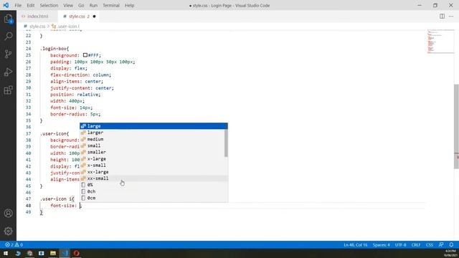Select '0%' suggestion
The image size is (459, 258).
(x=152, y=185)
